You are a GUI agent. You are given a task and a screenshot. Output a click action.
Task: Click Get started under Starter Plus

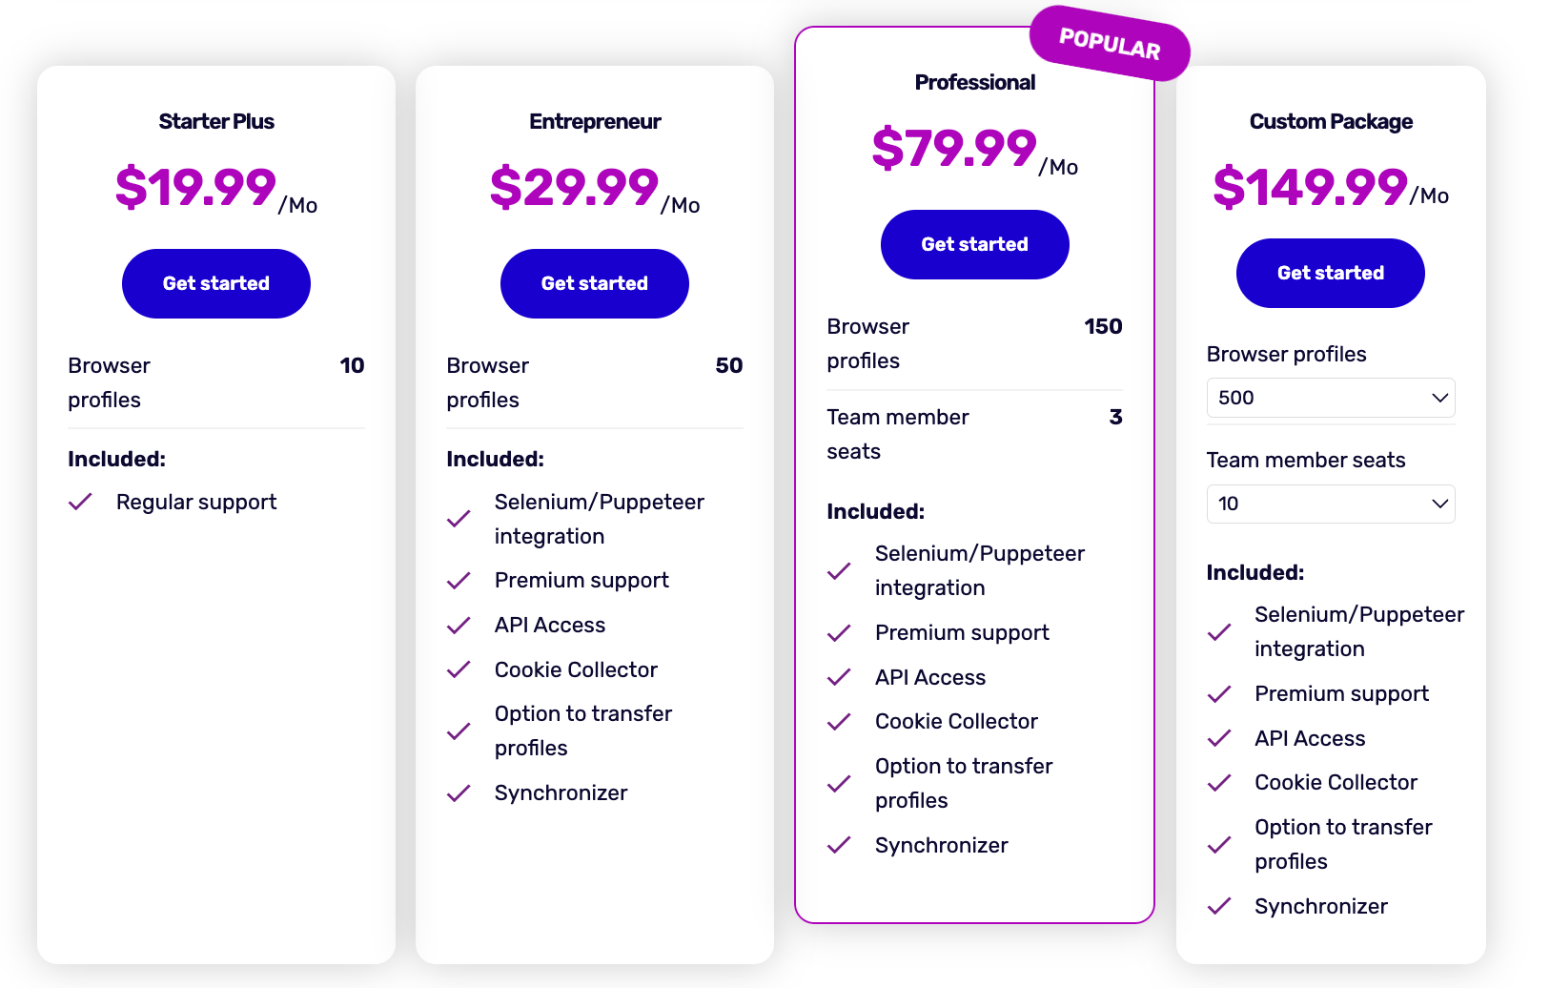click(x=216, y=283)
